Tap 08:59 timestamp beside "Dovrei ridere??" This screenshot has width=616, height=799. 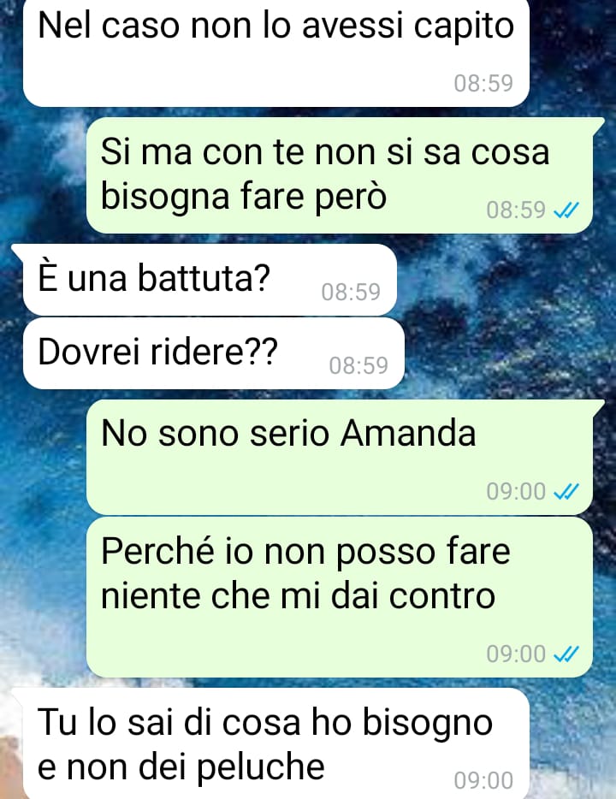click(358, 365)
